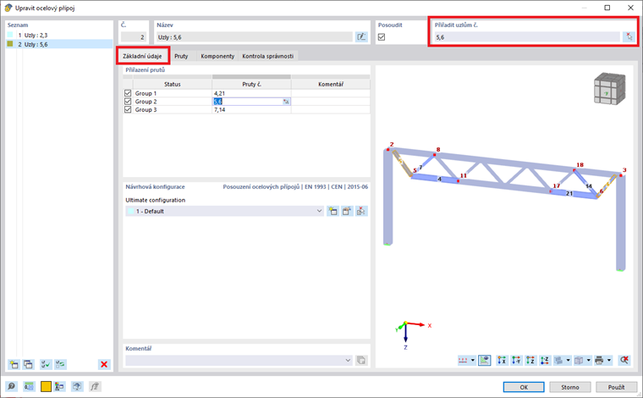The width and height of the screenshot is (643, 398).
Task: Click the Group 1 members cell 4,21
Action: (x=251, y=93)
